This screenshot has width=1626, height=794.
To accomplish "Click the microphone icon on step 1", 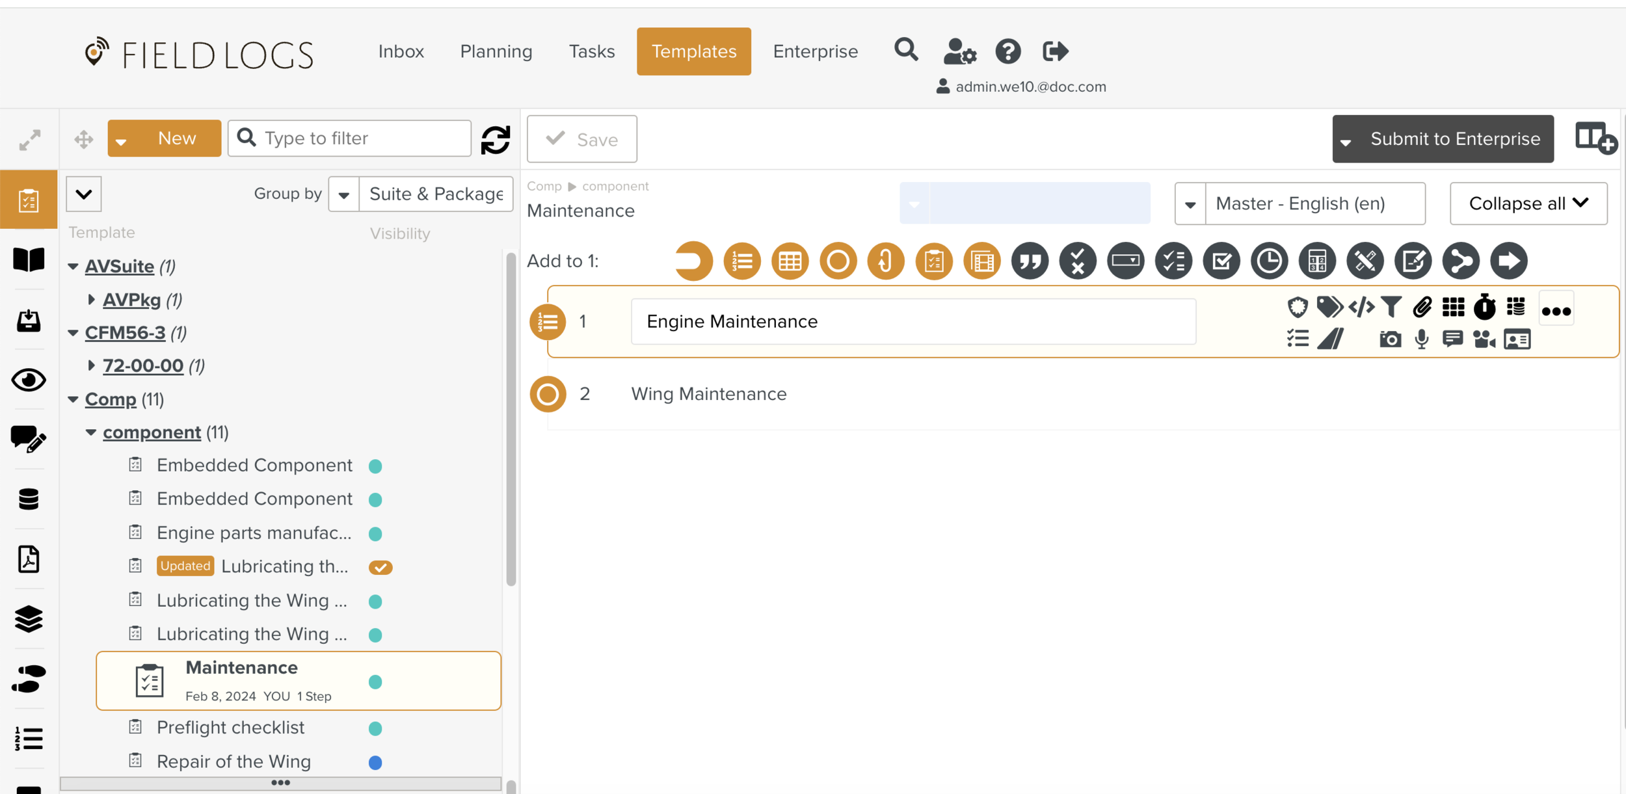I will coord(1422,339).
